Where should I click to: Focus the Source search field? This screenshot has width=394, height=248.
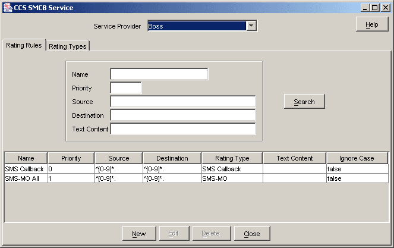tap(183, 102)
